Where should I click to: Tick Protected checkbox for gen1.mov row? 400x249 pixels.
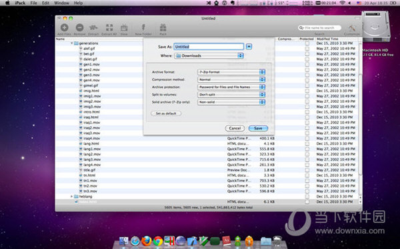pyautogui.click(x=307, y=64)
